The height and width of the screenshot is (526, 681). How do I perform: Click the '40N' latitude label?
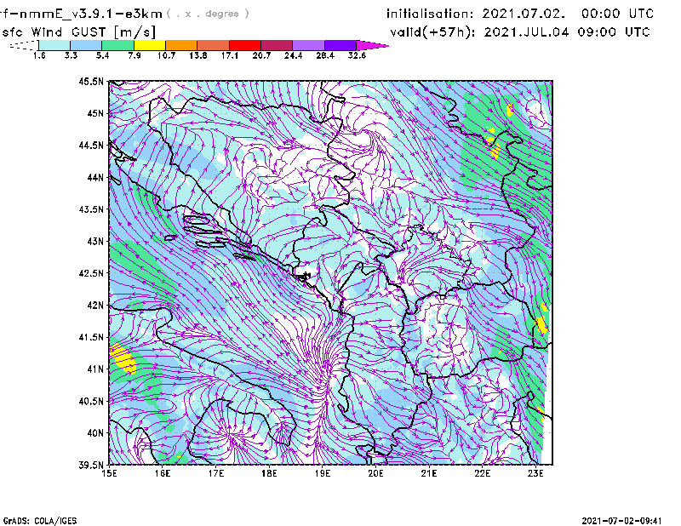[95, 432]
